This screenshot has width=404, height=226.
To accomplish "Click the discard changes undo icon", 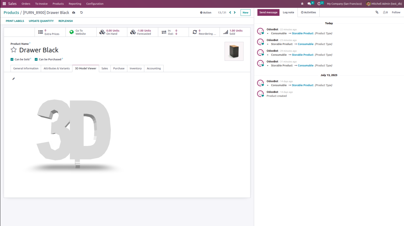I will (x=81, y=13).
